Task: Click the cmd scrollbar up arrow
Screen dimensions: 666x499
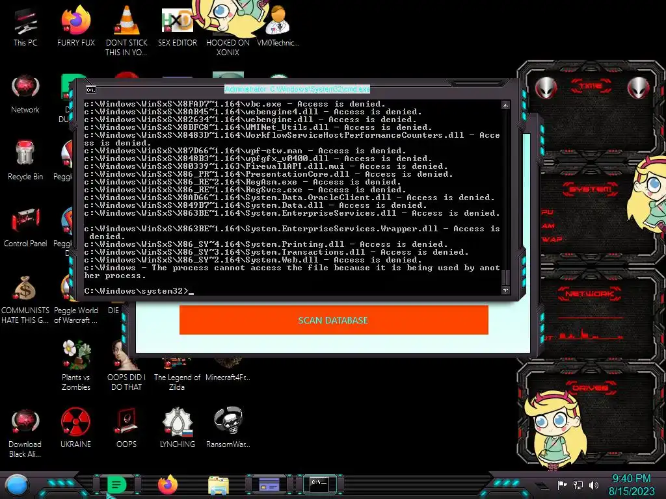Action: point(505,105)
